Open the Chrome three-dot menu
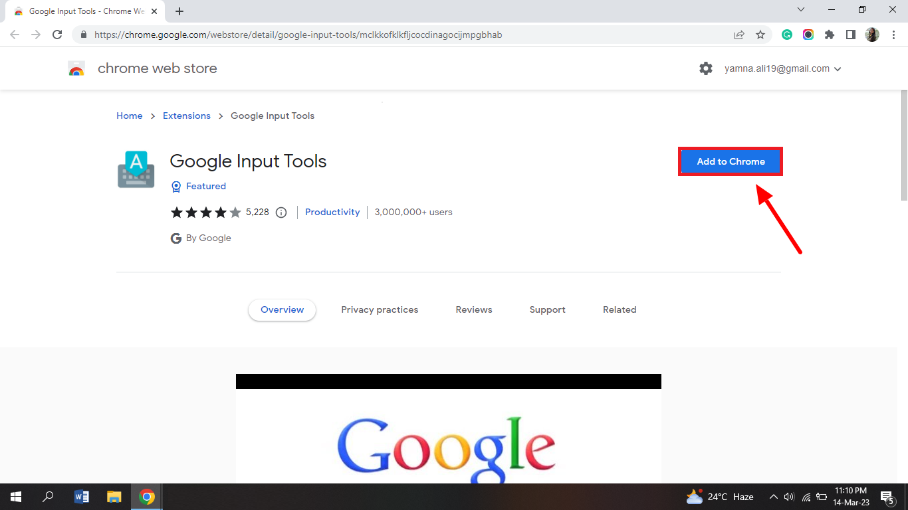Screen dimensions: 908x510 pos(893,35)
